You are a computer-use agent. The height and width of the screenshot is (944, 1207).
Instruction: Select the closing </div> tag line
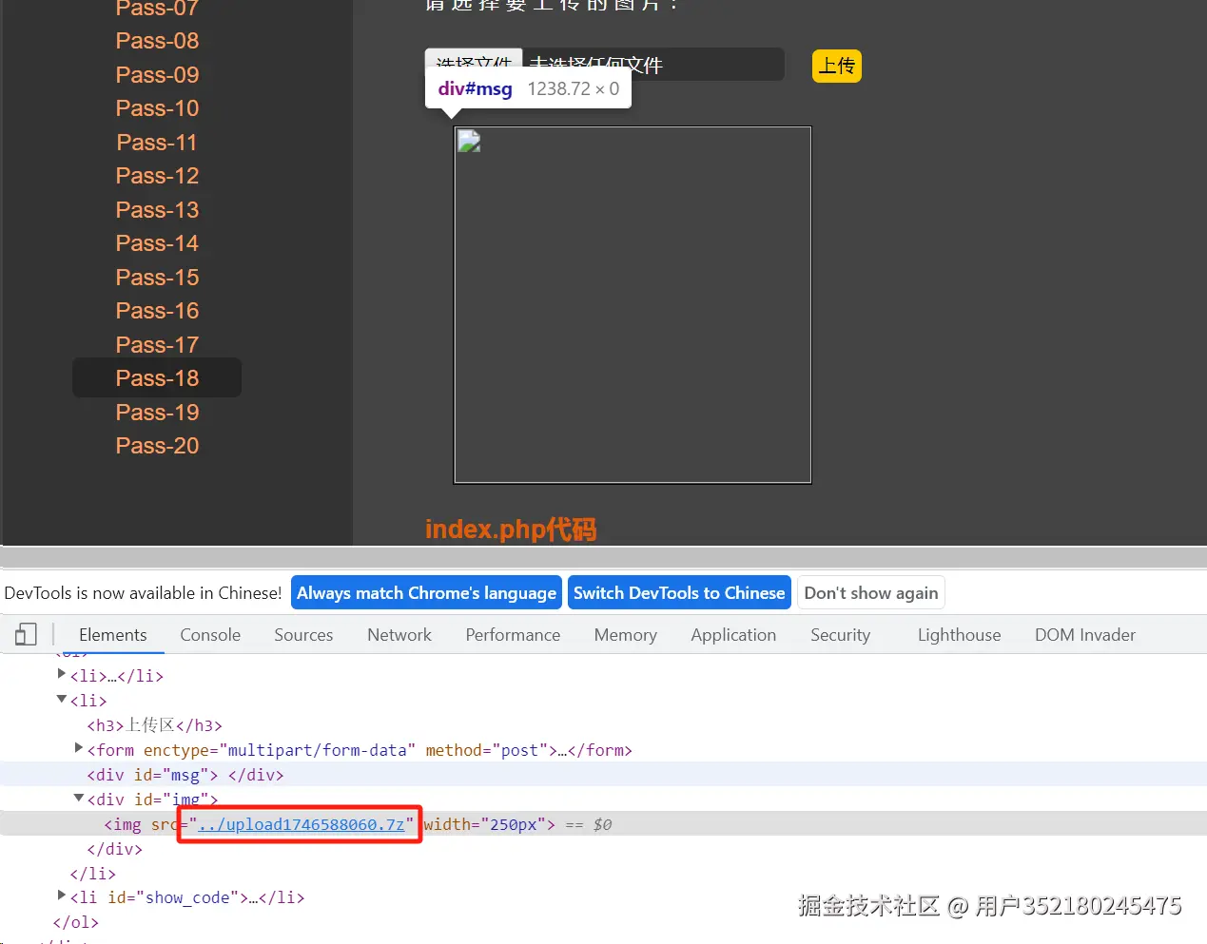click(x=114, y=849)
